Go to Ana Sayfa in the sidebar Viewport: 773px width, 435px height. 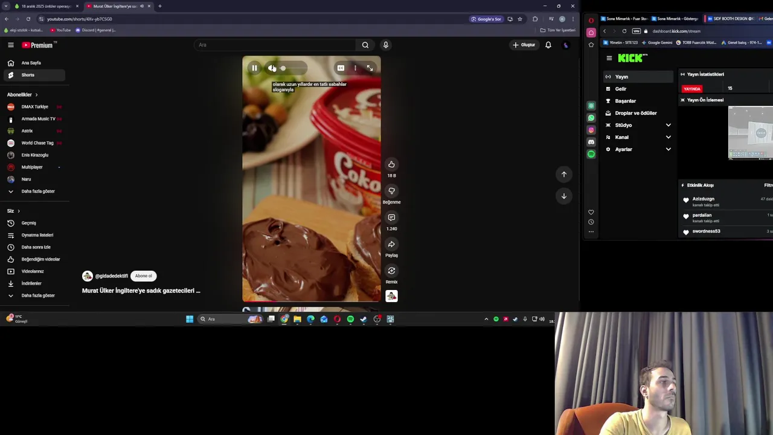tap(33, 63)
